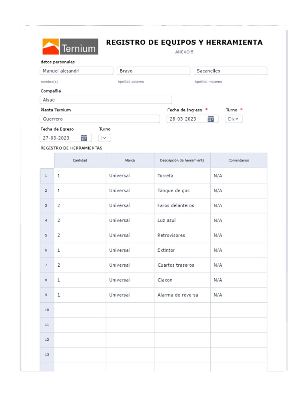The width and height of the screenshot is (307, 410).
Task: Expand the Turno dropdown showing Día
Action: click(234, 119)
